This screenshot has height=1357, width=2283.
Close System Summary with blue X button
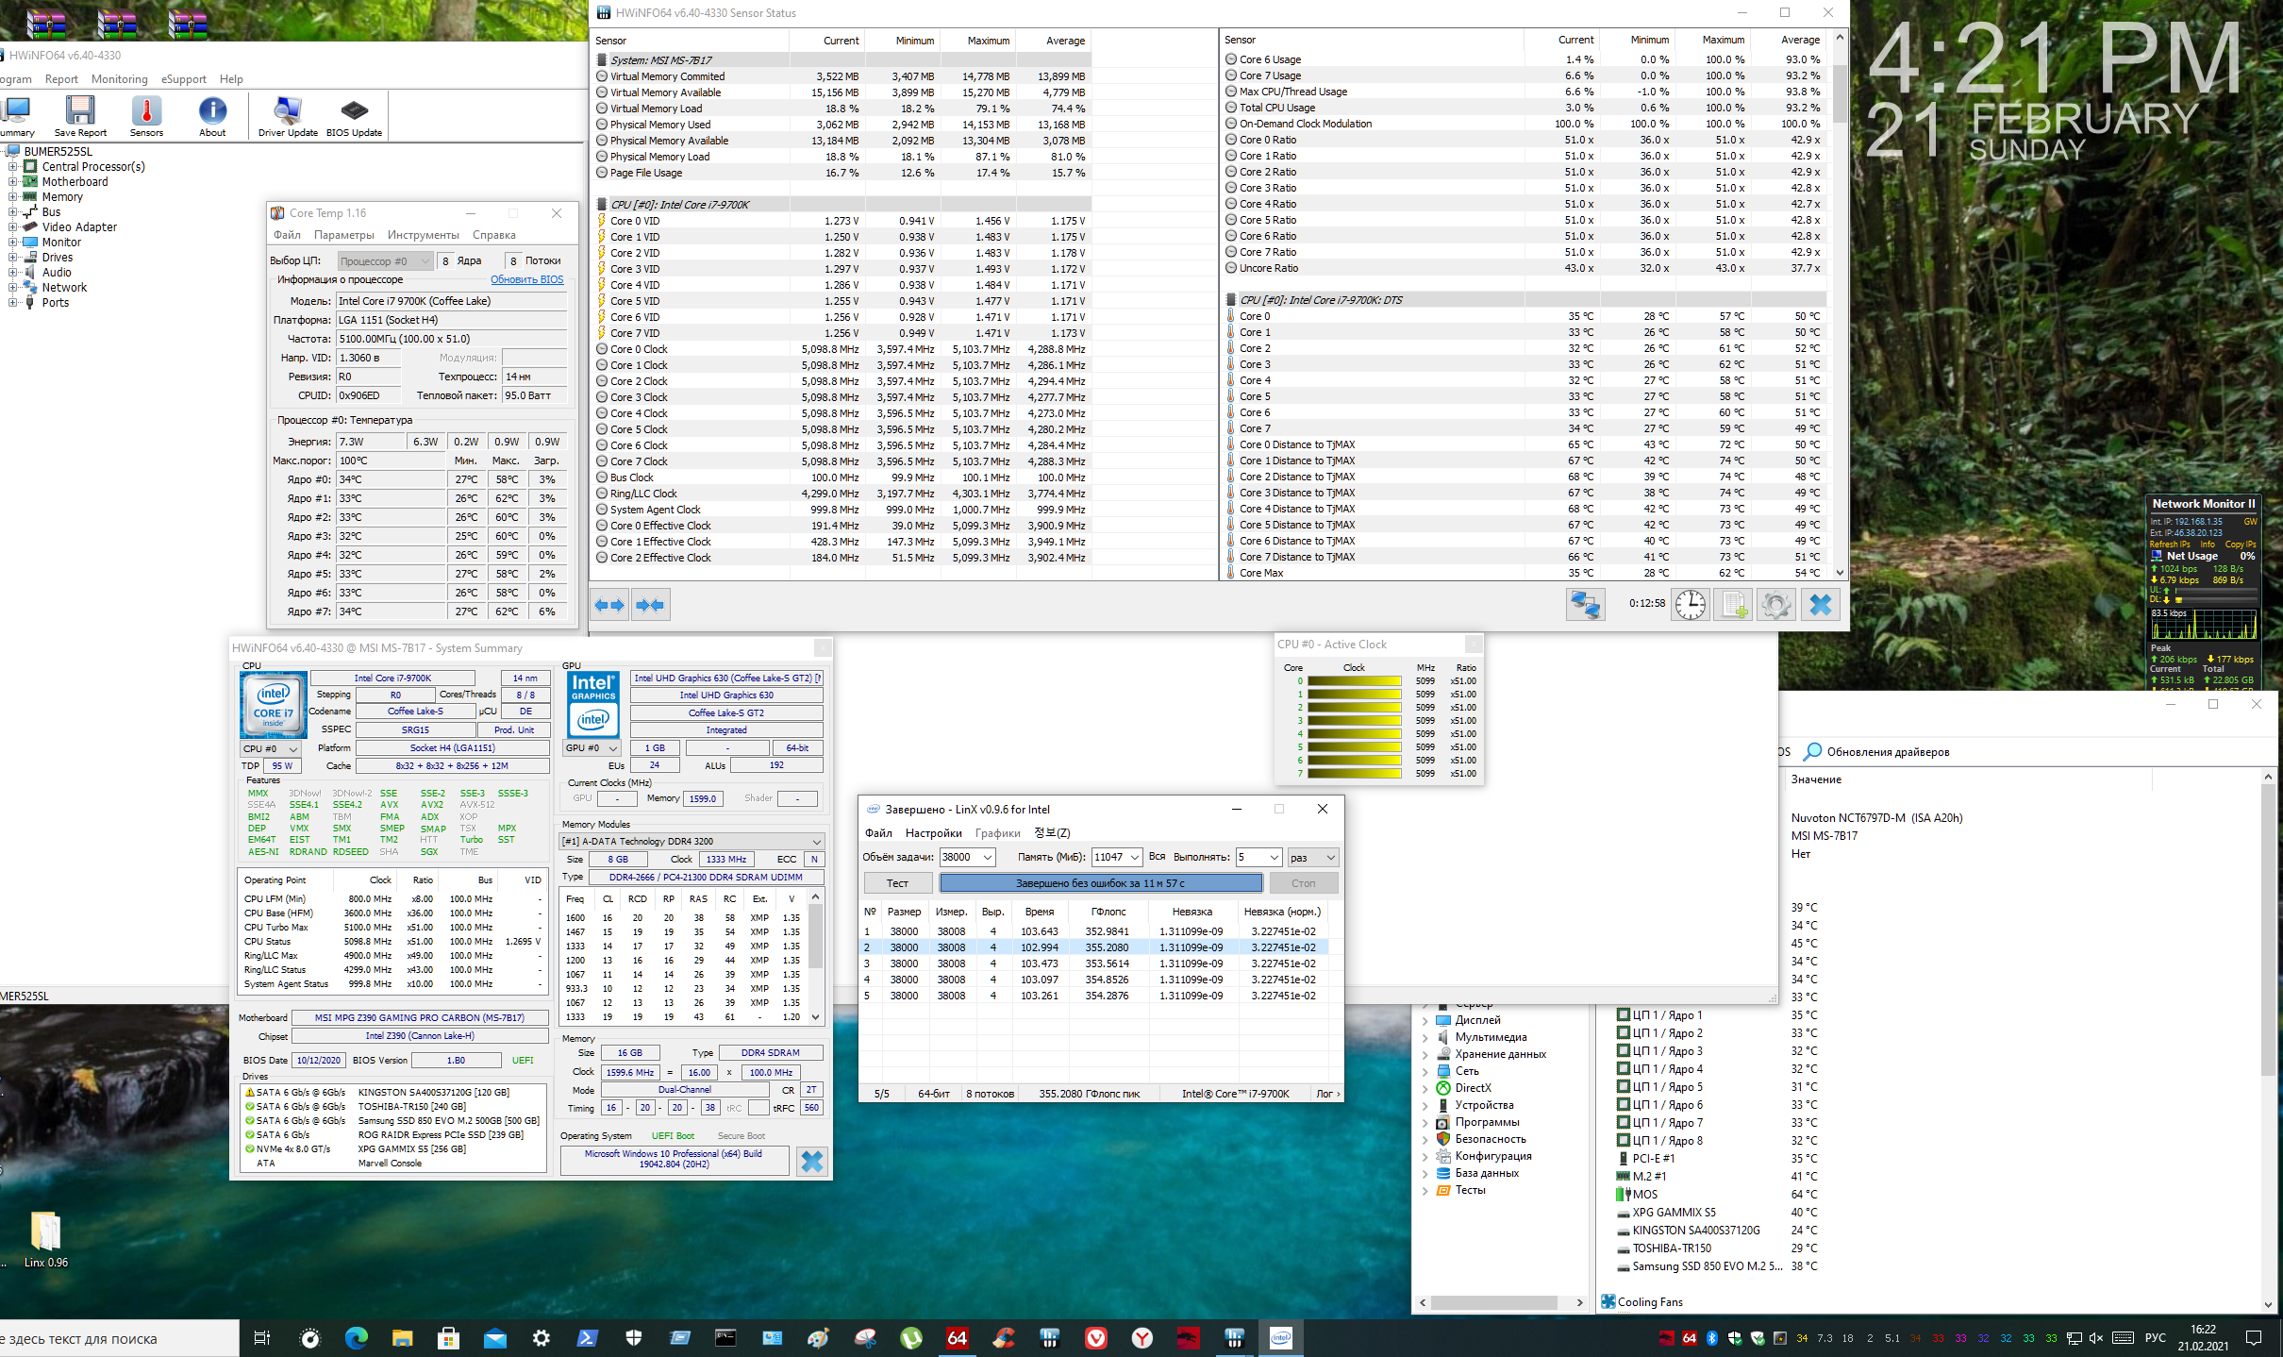811,1161
